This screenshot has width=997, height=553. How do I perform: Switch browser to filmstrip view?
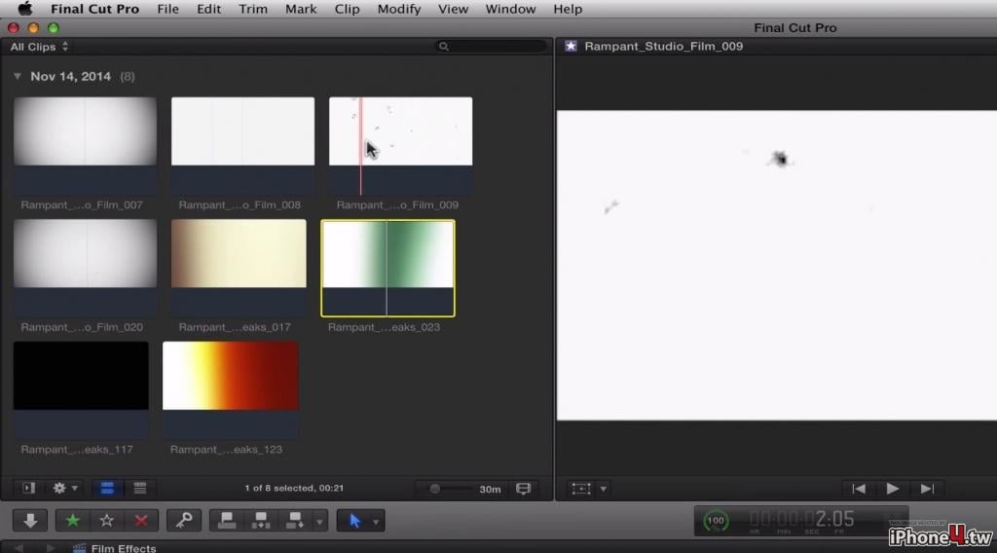pos(107,488)
